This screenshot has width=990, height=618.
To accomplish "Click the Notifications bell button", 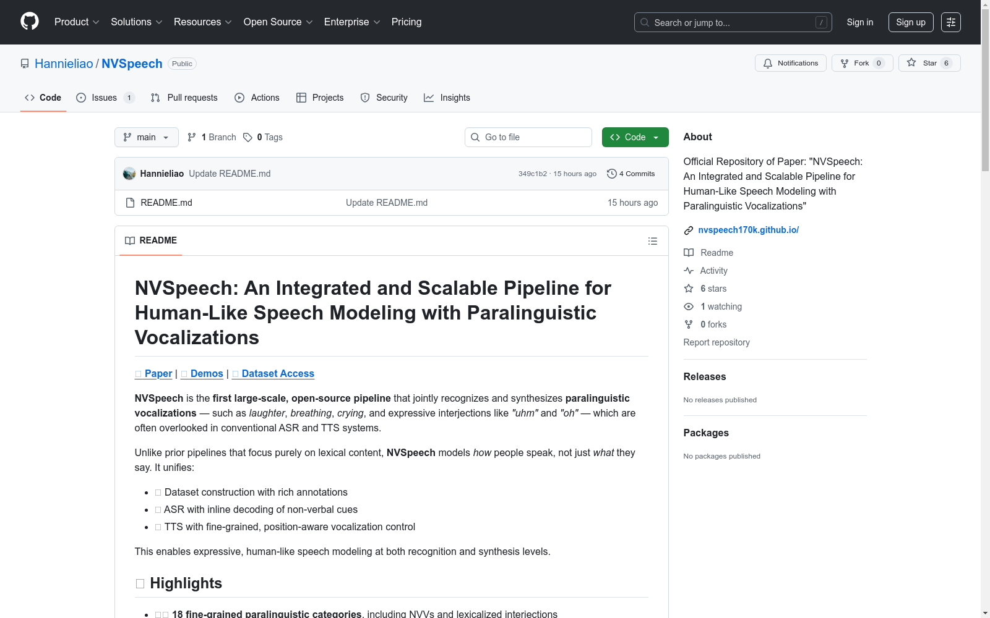I will pyautogui.click(x=791, y=63).
